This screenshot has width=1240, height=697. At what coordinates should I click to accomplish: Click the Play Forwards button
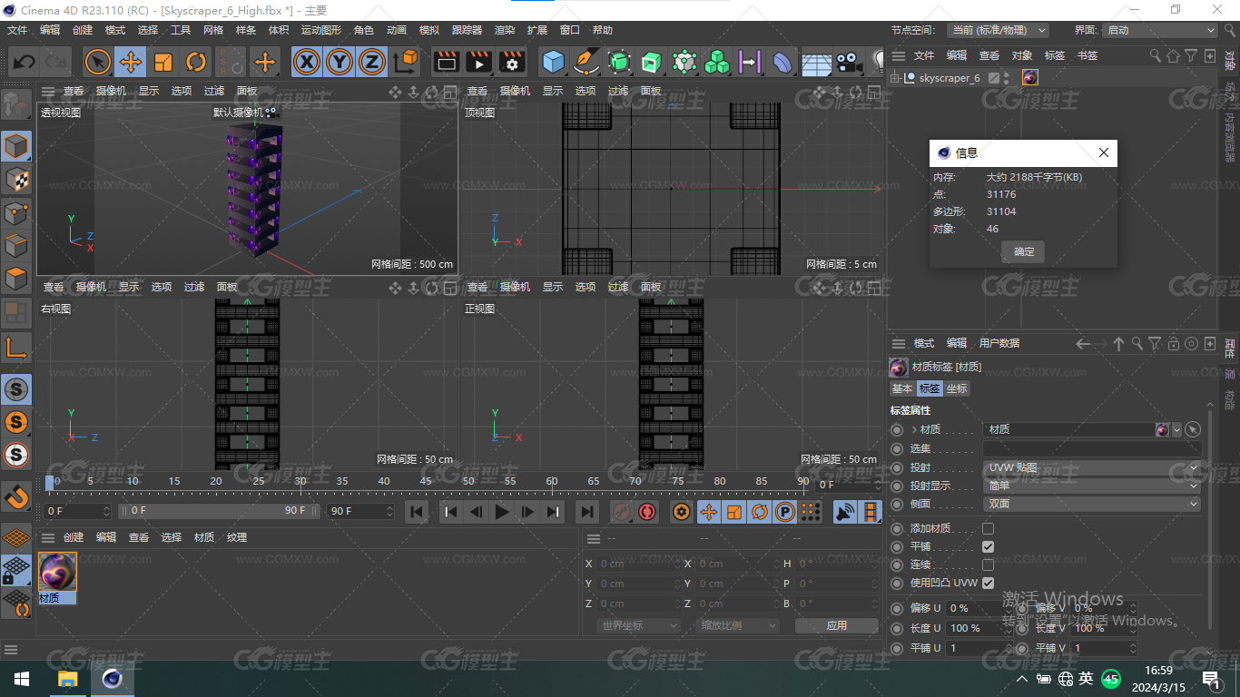[501, 512]
